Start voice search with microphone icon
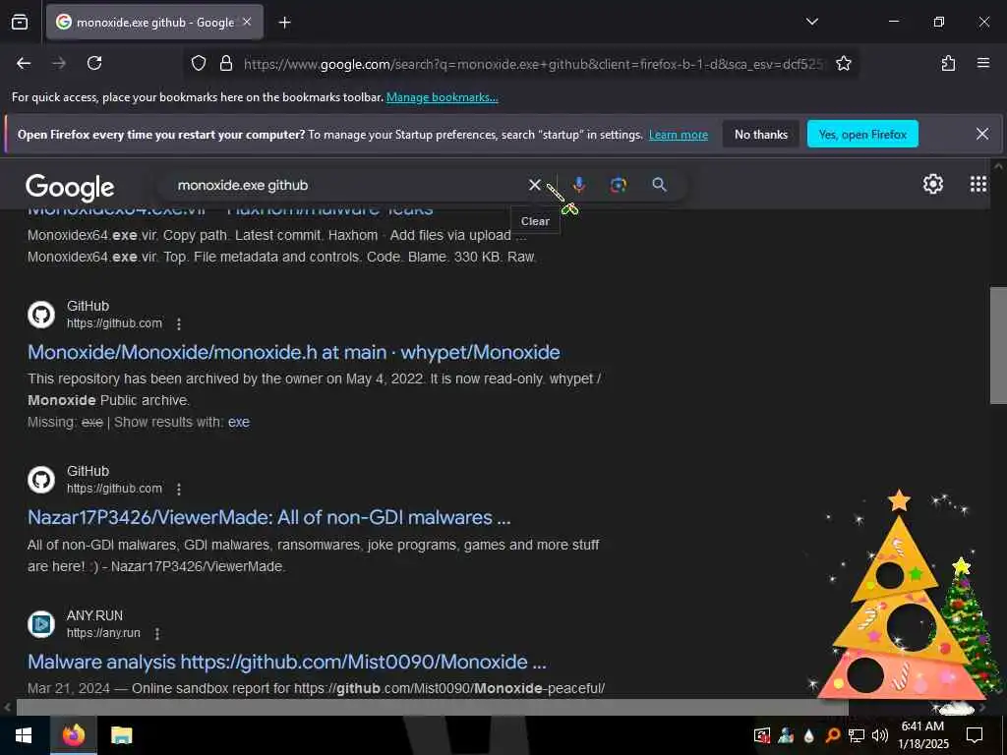 [x=578, y=185]
